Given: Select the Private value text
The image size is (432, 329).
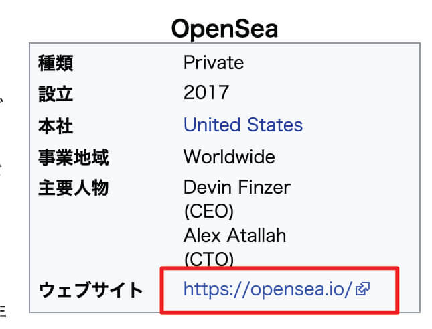Looking at the screenshot, I should tap(214, 63).
